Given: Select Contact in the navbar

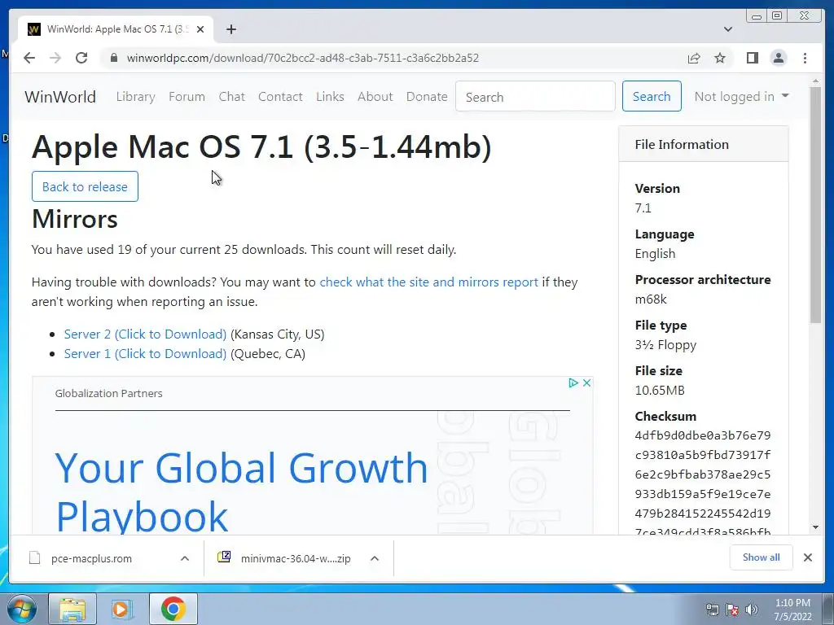Looking at the screenshot, I should [x=280, y=96].
